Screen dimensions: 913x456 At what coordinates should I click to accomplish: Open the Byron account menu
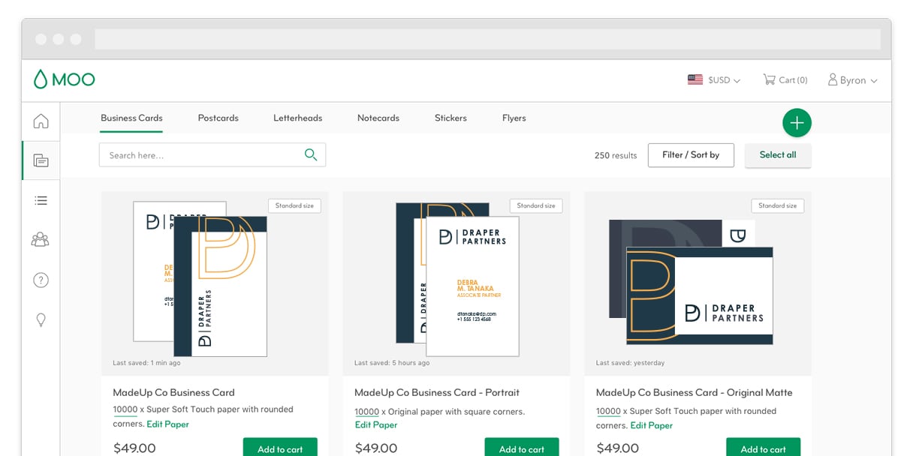tap(852, 80)
